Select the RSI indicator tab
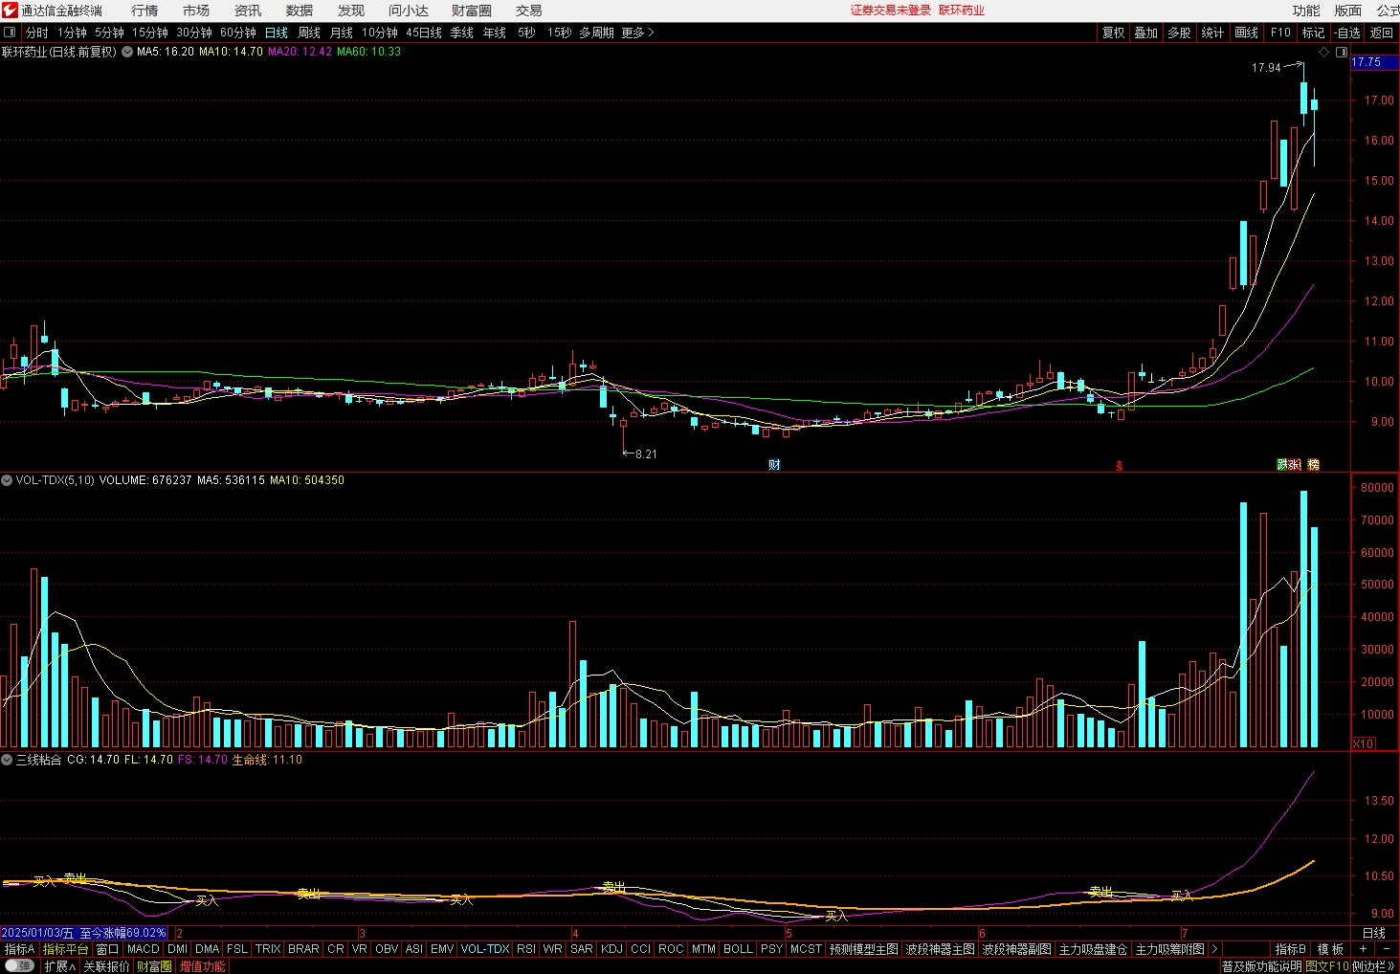1400x974 pixels. [x=526, y=949]
